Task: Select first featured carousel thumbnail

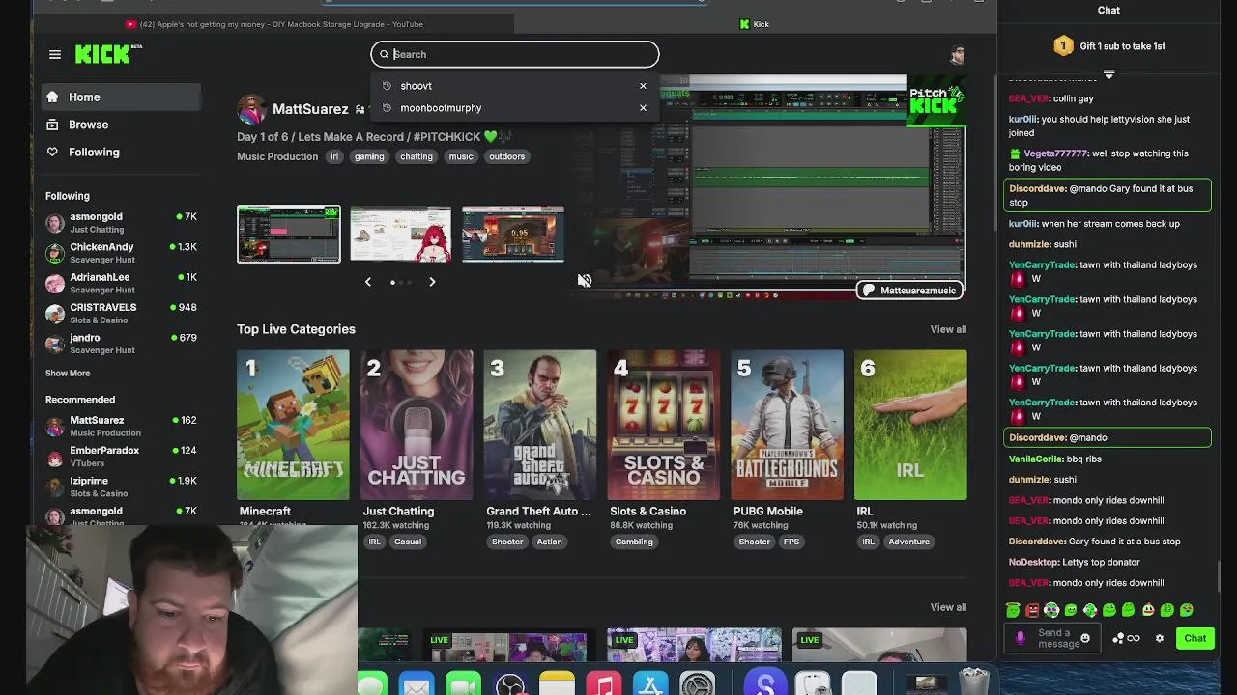Action: (289, 234)
